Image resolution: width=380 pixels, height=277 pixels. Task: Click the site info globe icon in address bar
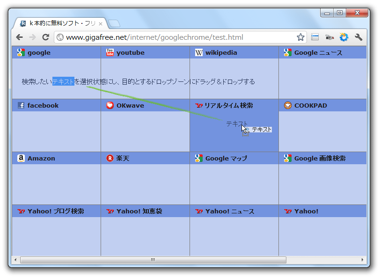coord(60,37)
